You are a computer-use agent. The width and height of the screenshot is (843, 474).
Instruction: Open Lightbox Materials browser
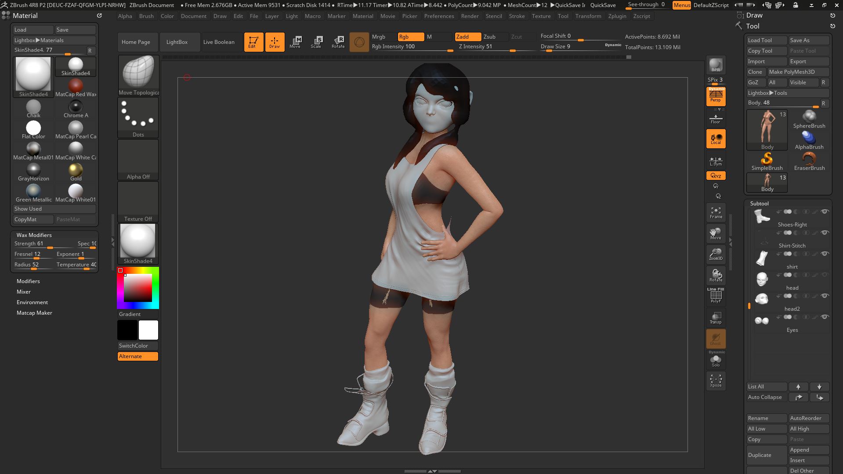54,40
